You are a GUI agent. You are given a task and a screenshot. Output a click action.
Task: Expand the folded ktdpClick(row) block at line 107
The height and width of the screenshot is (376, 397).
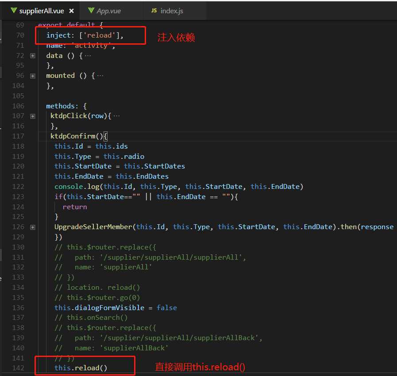click(x=33, y=116)
